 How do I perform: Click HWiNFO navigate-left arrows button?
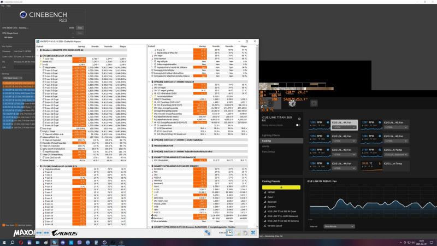click(x=39, y=233)
